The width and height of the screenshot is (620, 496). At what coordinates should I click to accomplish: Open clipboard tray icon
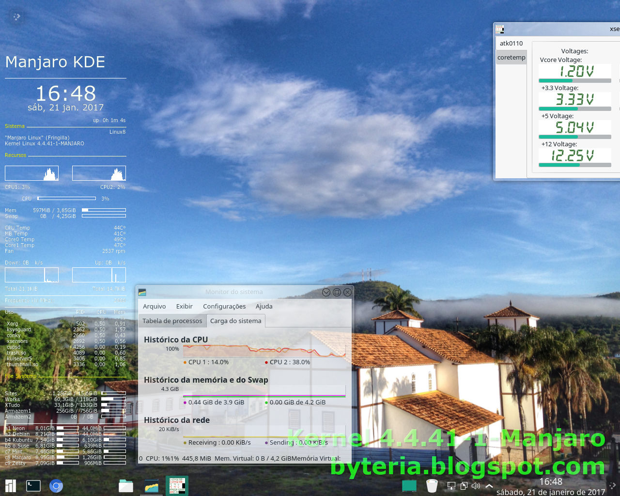[x=464, y=486]
